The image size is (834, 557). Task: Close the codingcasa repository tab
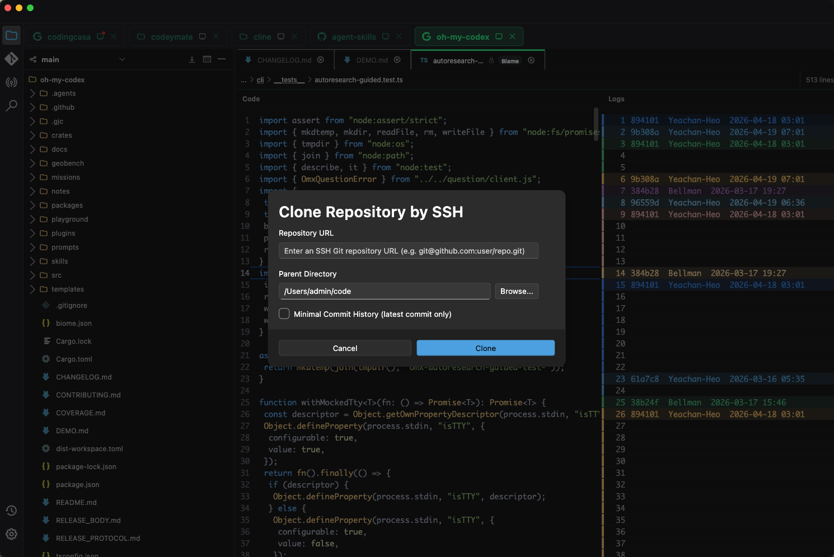coord(114,36)
